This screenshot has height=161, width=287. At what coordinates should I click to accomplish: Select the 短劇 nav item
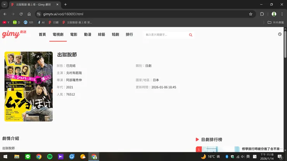115,34
